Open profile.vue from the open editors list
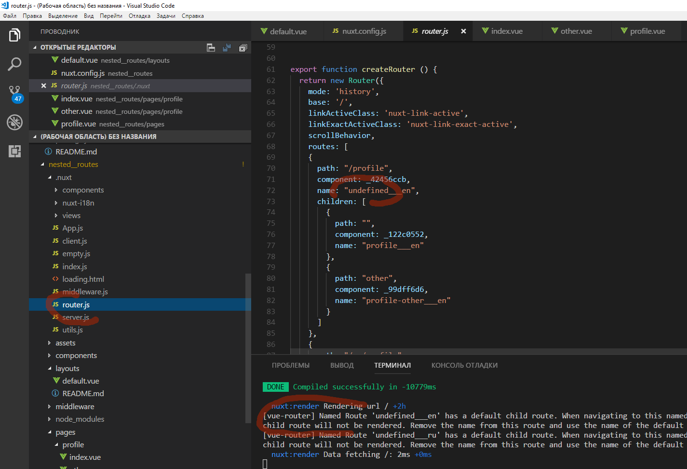Screen dimensions: 687x469 (x=140, y=124)
